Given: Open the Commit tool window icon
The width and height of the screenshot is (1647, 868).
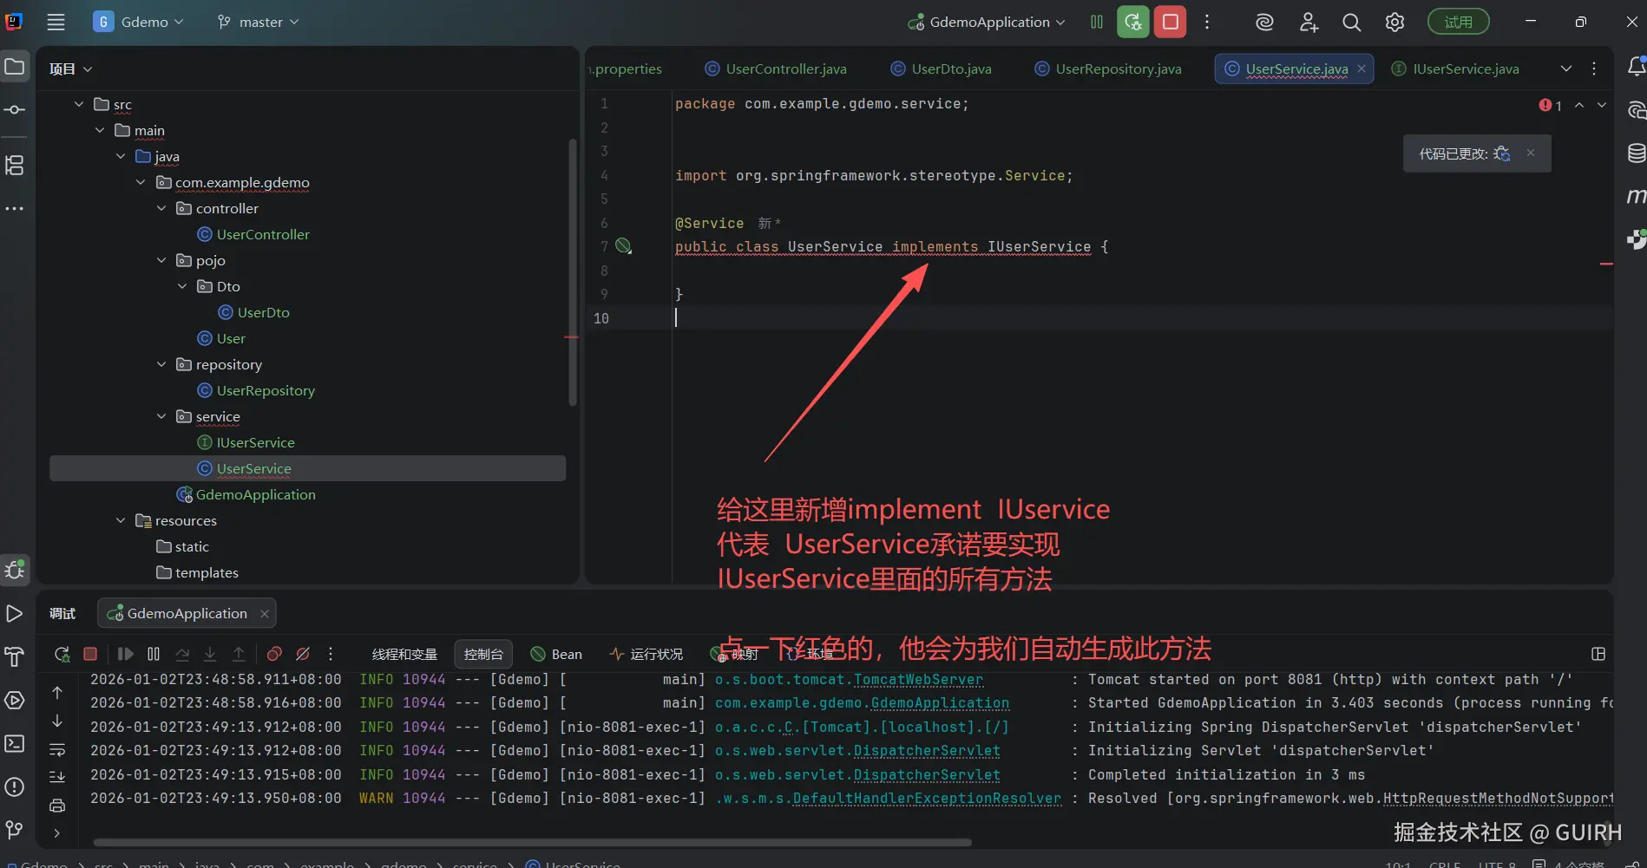Looking at the screenshot, I should pyautogui.click(x=15, y=110).
